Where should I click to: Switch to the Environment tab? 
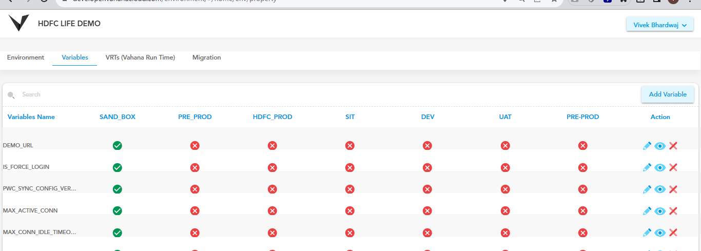tap(26, 57)
